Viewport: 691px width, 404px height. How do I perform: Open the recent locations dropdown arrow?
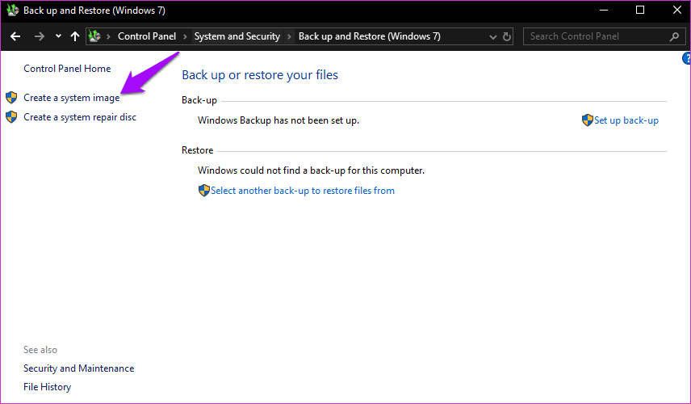pyautogui.click(x=58, y=36)
